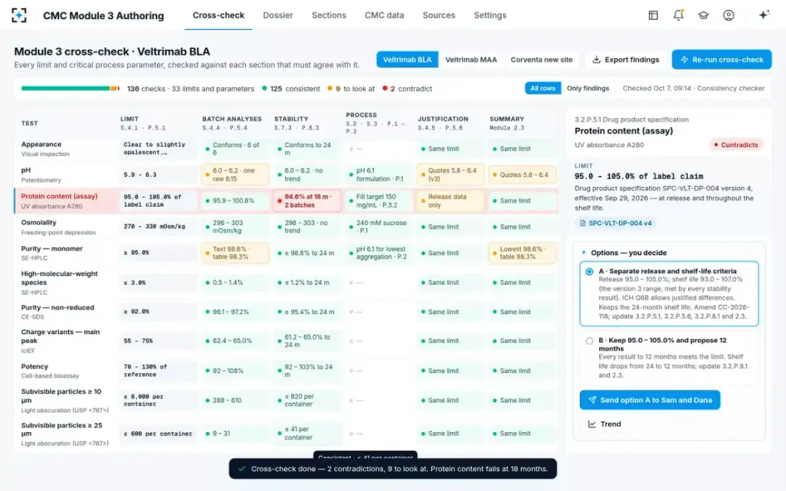Select the Potency test row name

35,367
